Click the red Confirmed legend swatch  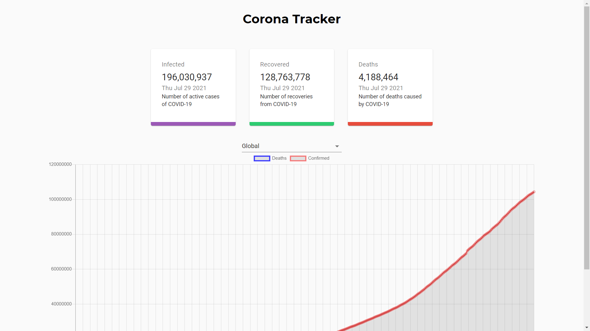(298, 158)
